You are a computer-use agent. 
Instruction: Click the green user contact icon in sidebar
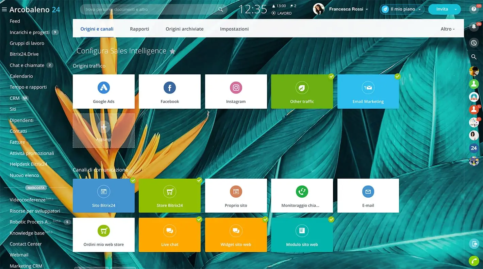click(474, 84)
